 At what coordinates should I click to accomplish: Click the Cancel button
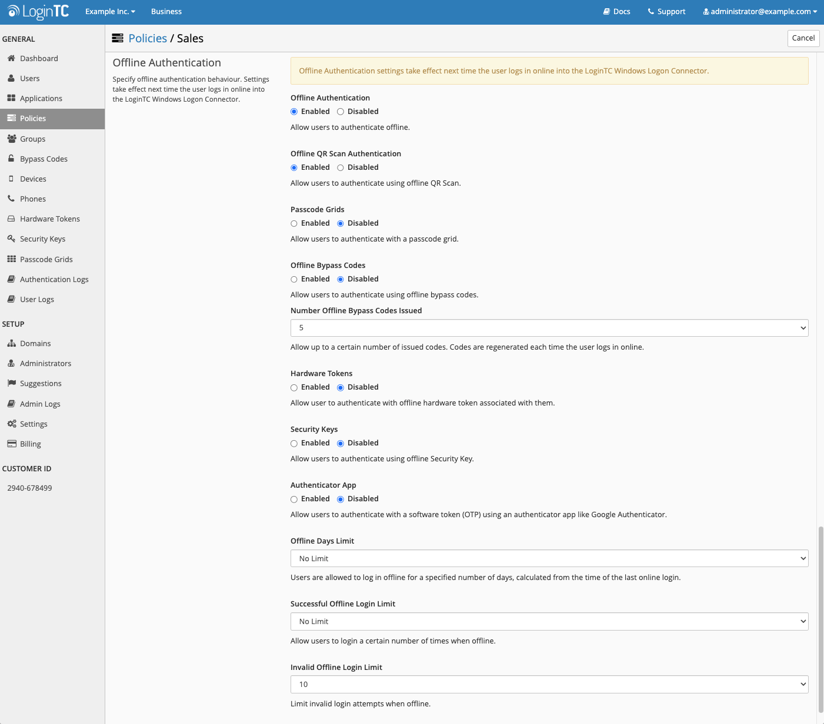pos(803,38)
